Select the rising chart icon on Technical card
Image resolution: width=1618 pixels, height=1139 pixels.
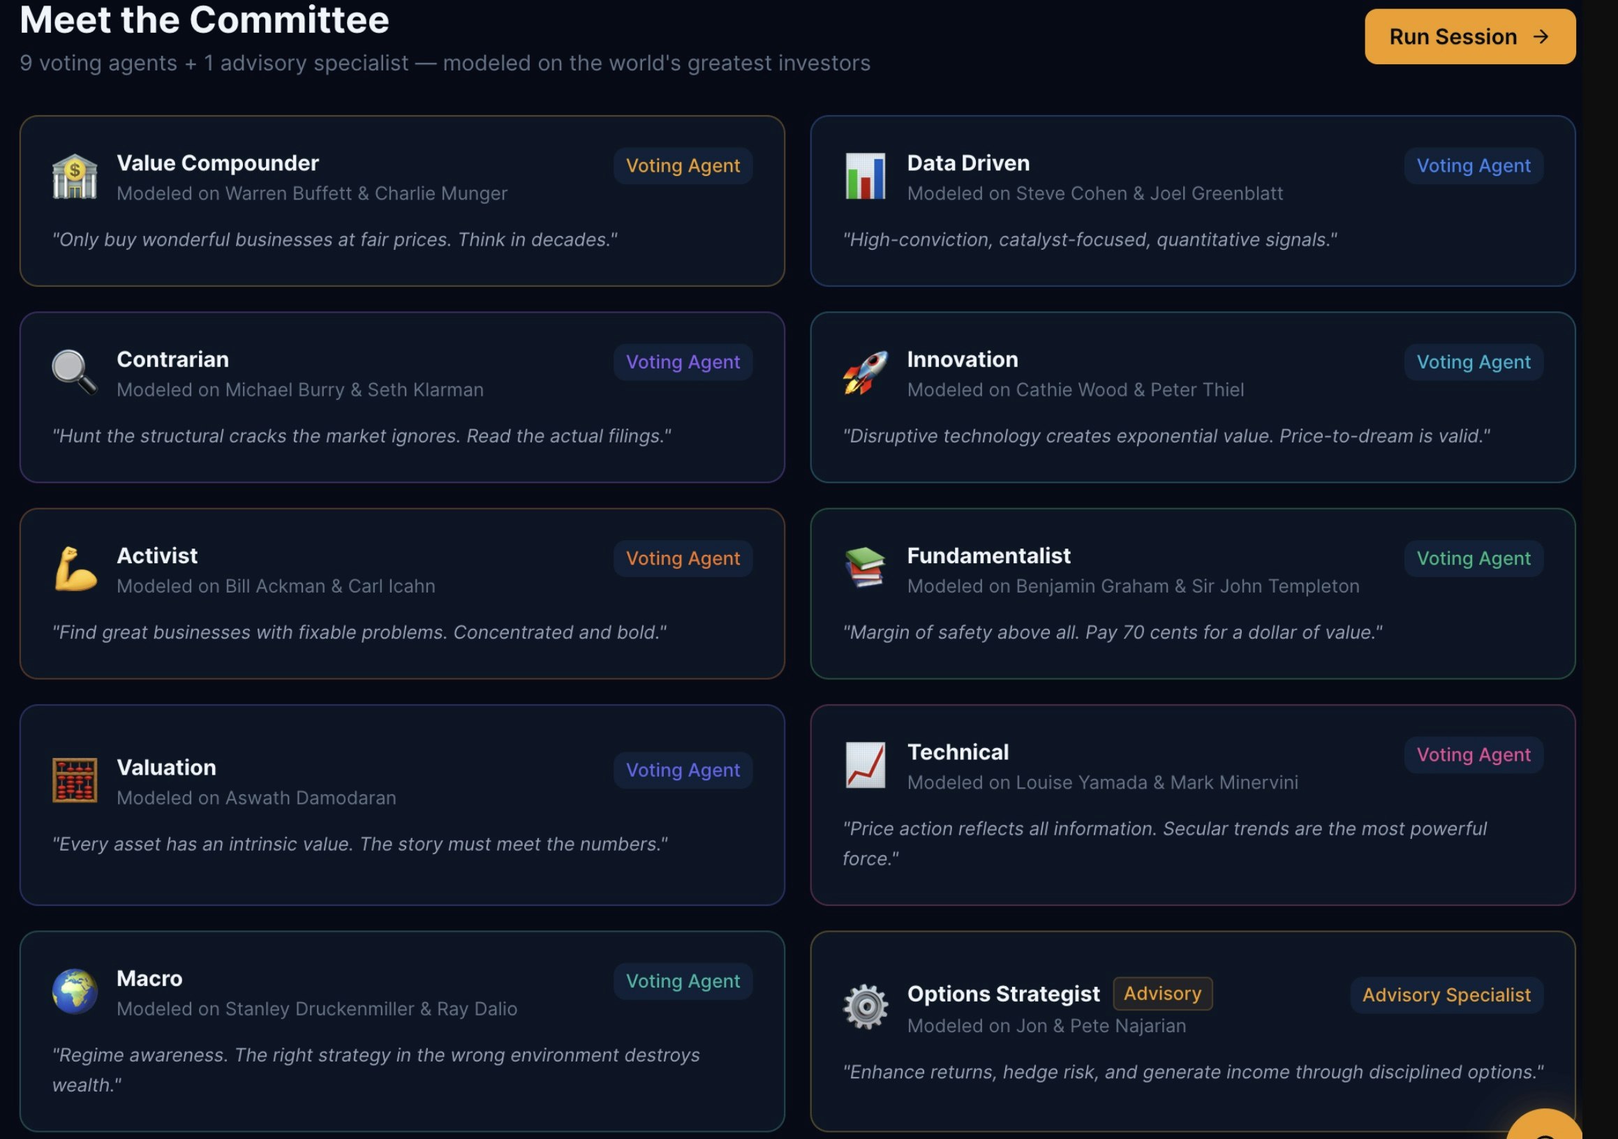865,765
